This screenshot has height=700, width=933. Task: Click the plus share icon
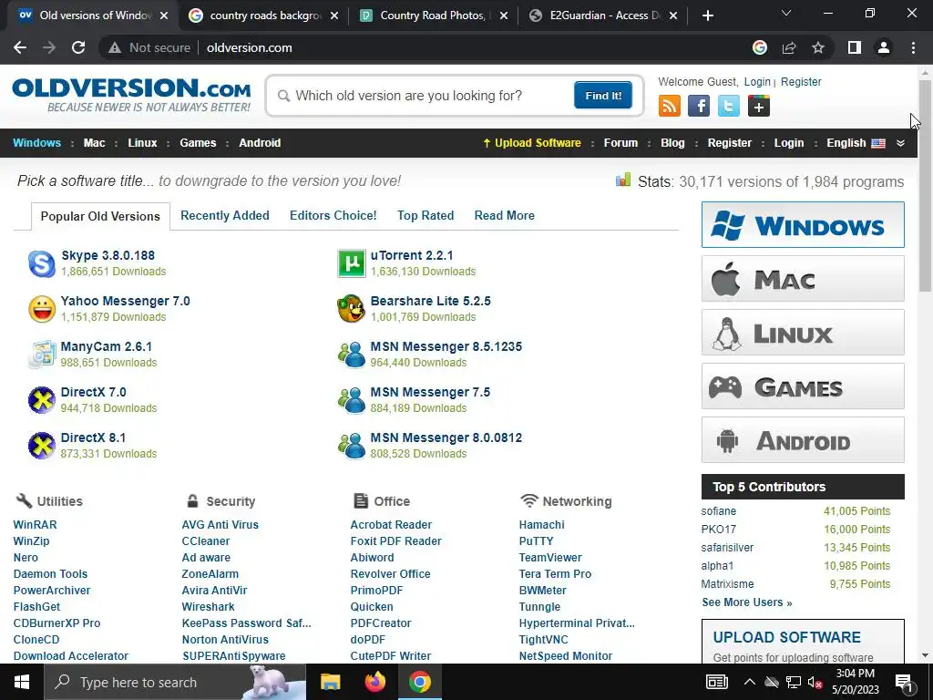pyautogui.click(x=759, y=107)
